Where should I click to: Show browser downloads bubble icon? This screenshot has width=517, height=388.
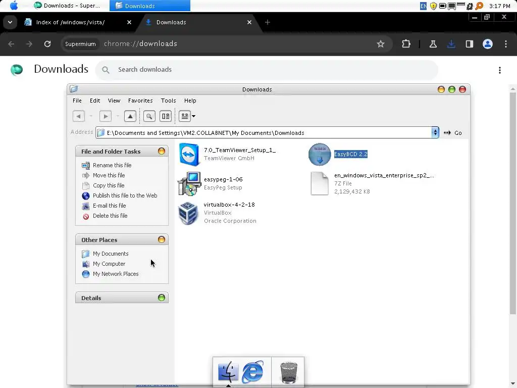[451, 44]
